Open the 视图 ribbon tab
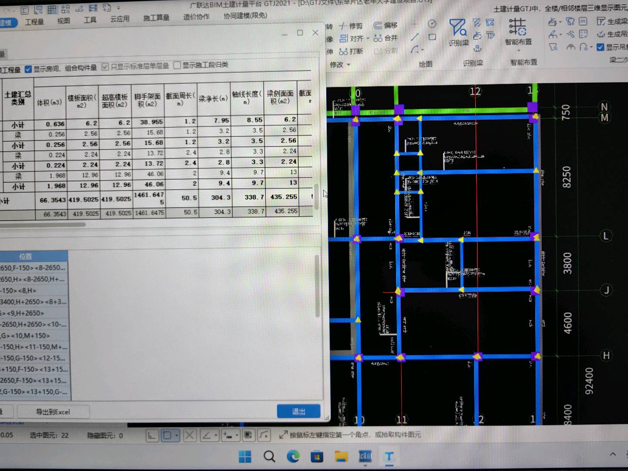This screenshot has width=628, height=471. click(64, 20)
